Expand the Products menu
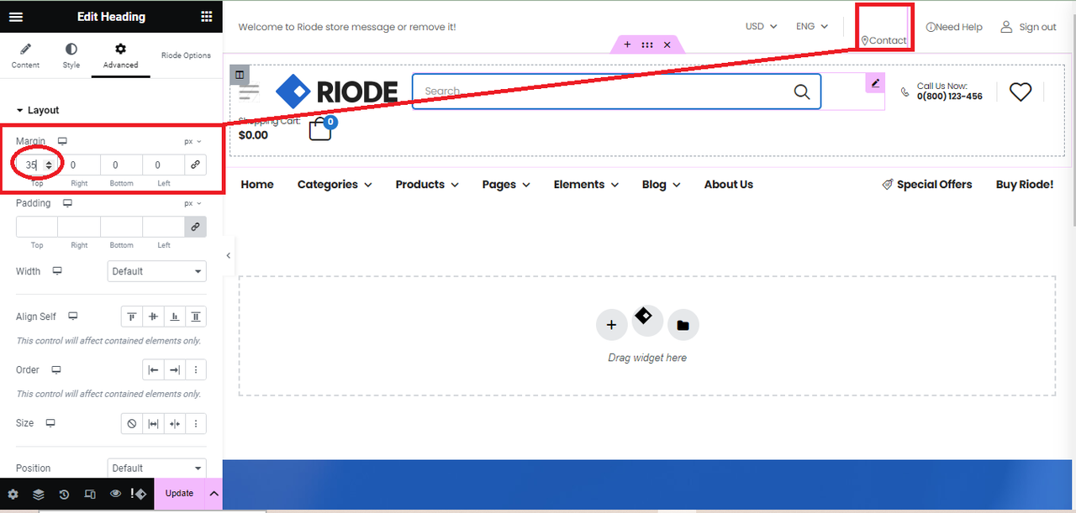The image size is (1076, 513). click(x=427, y=185)
